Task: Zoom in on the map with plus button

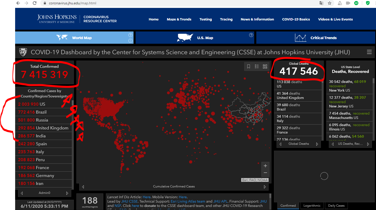Action: pos(265,166)
